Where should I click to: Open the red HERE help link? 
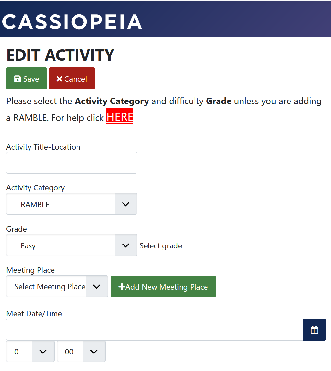[120, 117]
